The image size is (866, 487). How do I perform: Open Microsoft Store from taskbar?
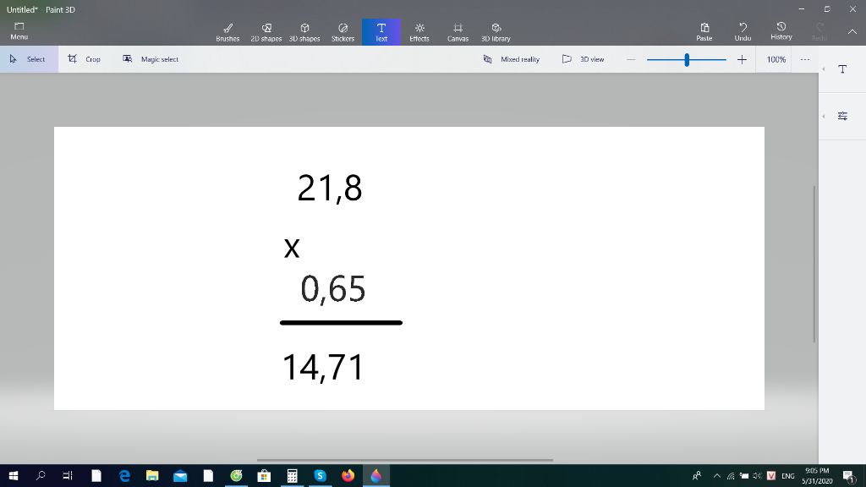click(x=264, y=475)
